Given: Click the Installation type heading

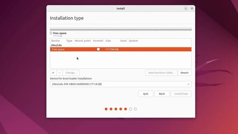Looking at the screenshot, I should click(67, 18).
